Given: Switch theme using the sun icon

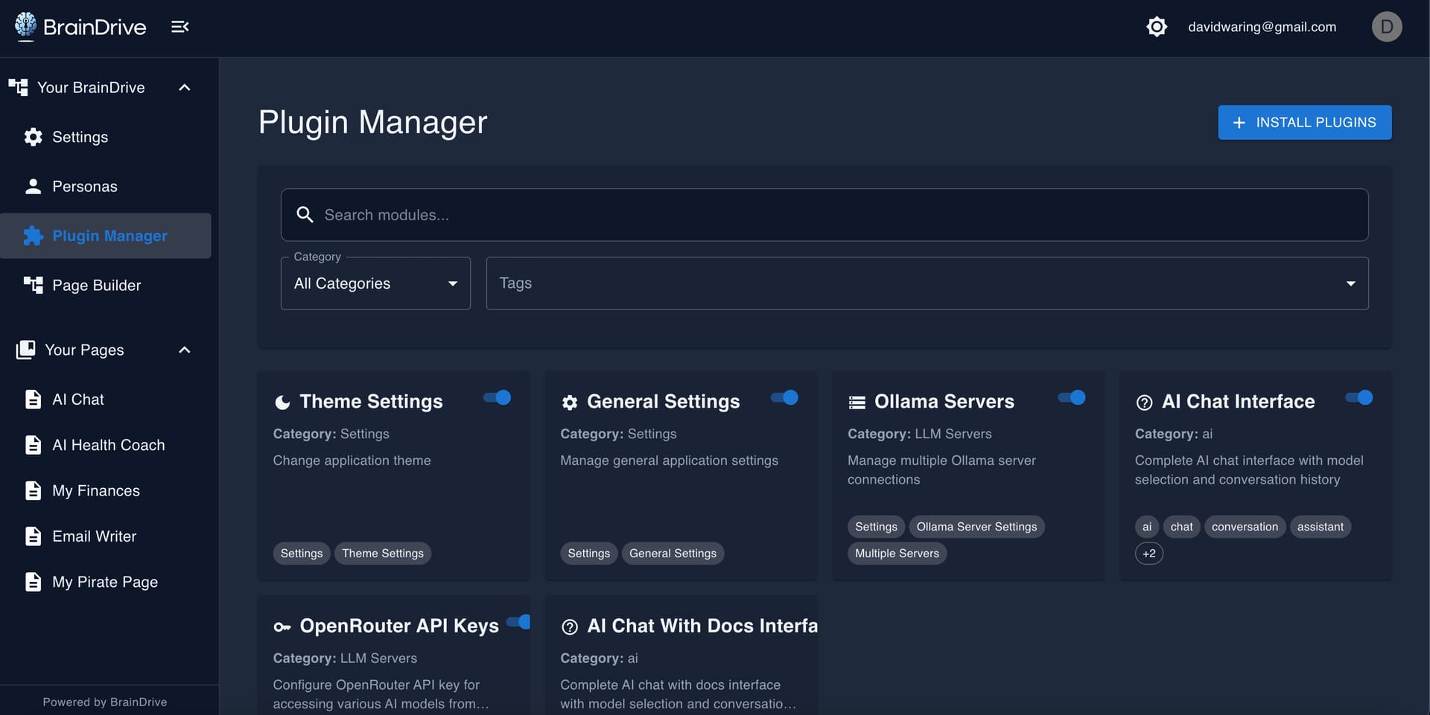Looking at the screenshot, I should (x=1156, y=27).
